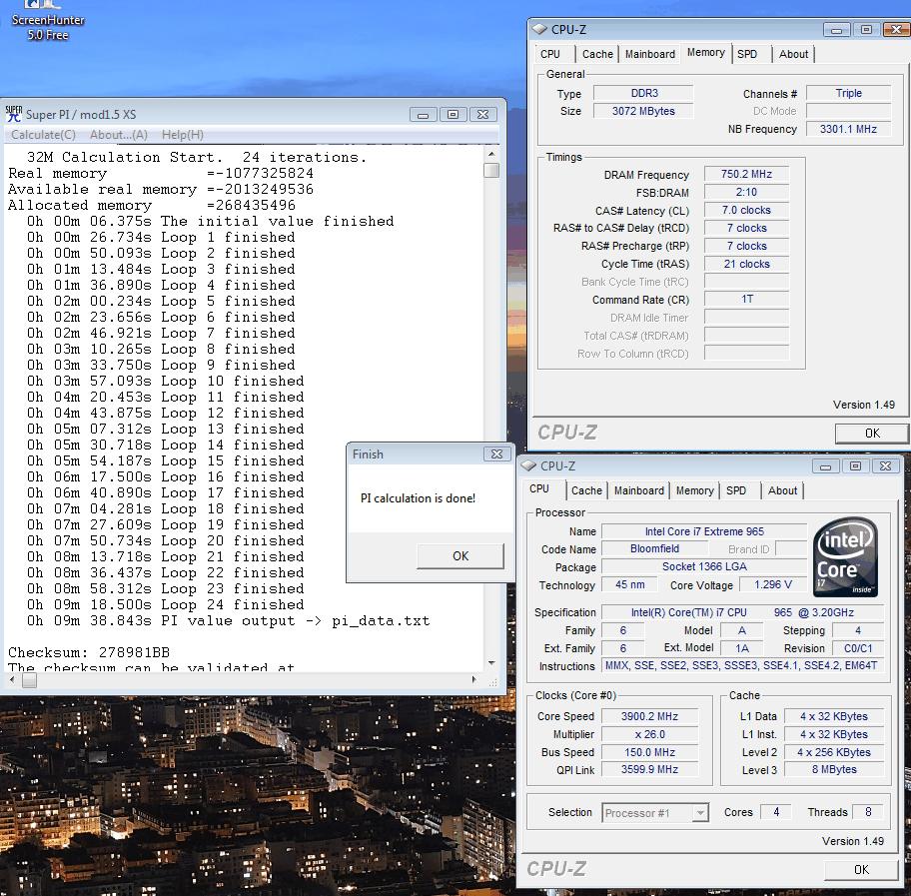
Task: Click OK in the CPU-Z Memory window
Action: click(x=871, y=433)
